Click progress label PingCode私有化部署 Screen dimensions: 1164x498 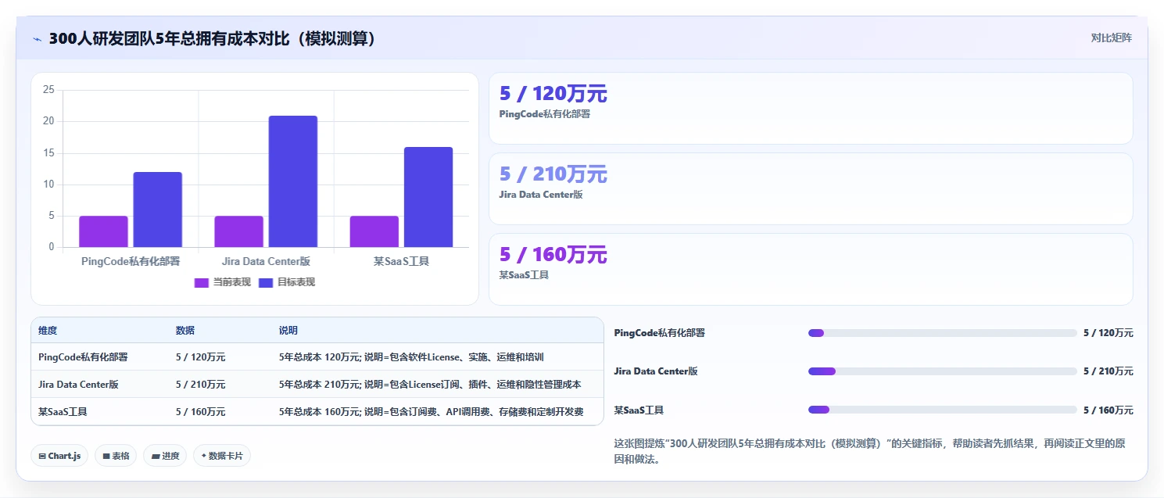click(x=659, y=333)
